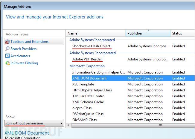Screen dimensions: 195x139
Task: Click the Enabled status of Tabular Data Control
Action: click(x=179, y=96)
